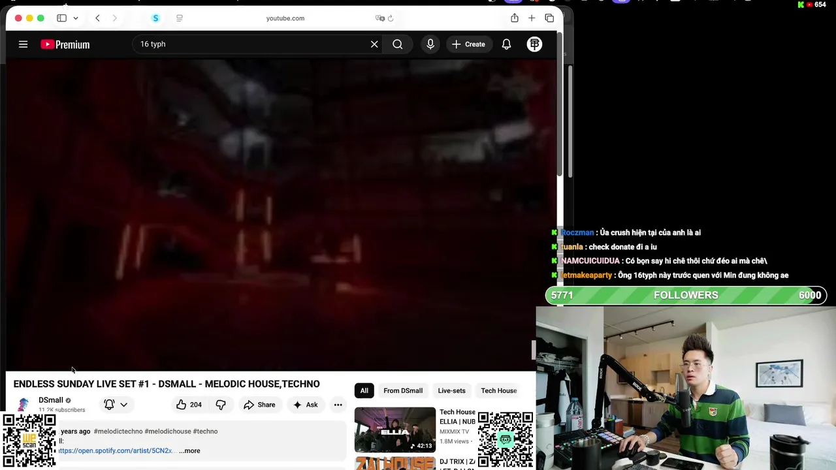Click the subscription notification bell
The height and width of the screenshot is (470, 836).
click(x=109, y=405)
